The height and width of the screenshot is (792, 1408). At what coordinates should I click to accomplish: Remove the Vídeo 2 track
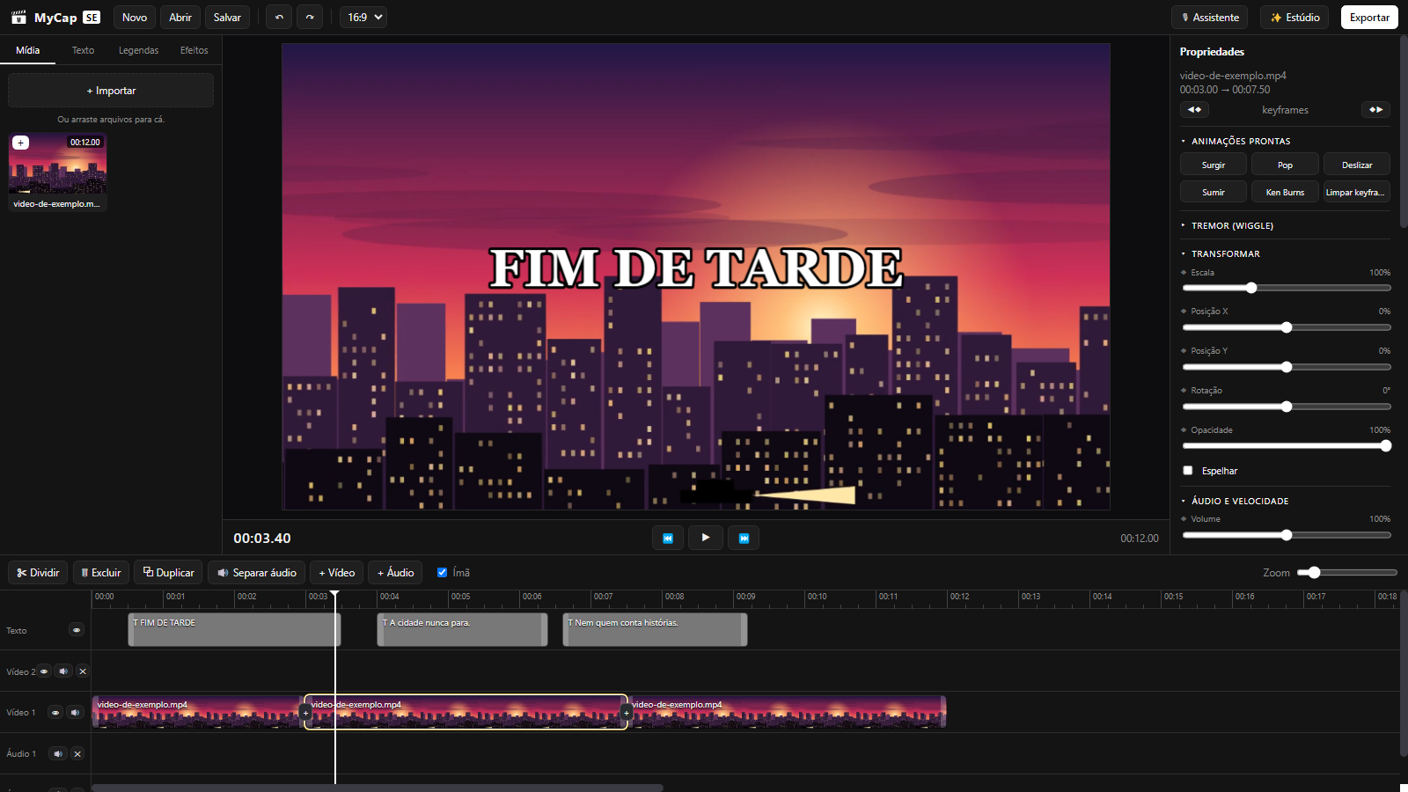(x=83, y=671)
